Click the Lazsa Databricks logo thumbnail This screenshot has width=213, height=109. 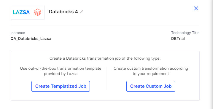point(28,12)
